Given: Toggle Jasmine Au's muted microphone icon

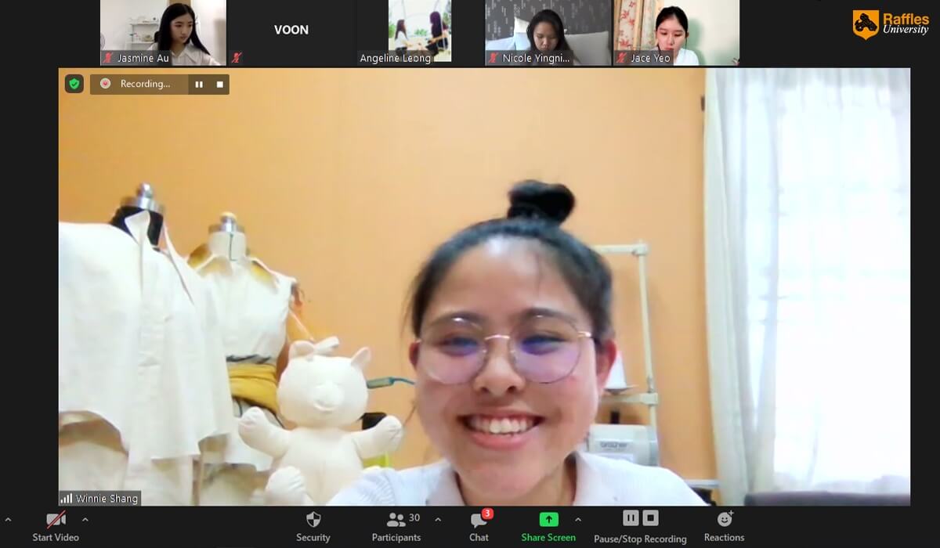Looking at the screenshot, I should (x=107, y=57).
